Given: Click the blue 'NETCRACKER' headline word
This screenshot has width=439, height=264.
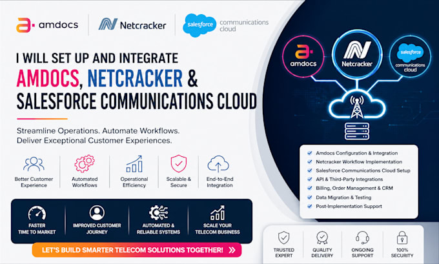Looking at the screenshot, I should pos(135,78).
